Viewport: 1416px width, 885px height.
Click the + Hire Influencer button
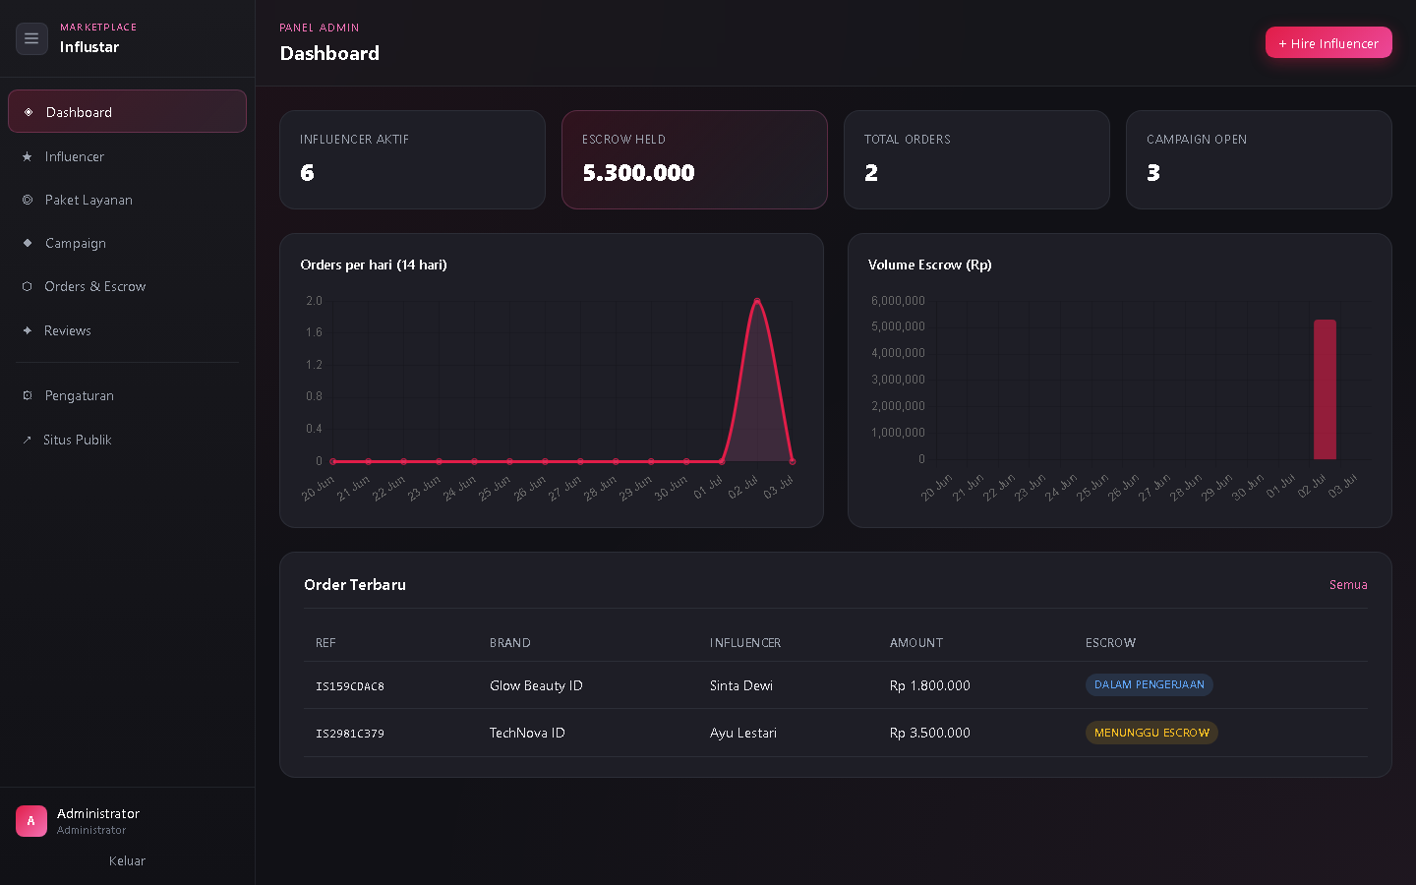(x=1328, y=43)
